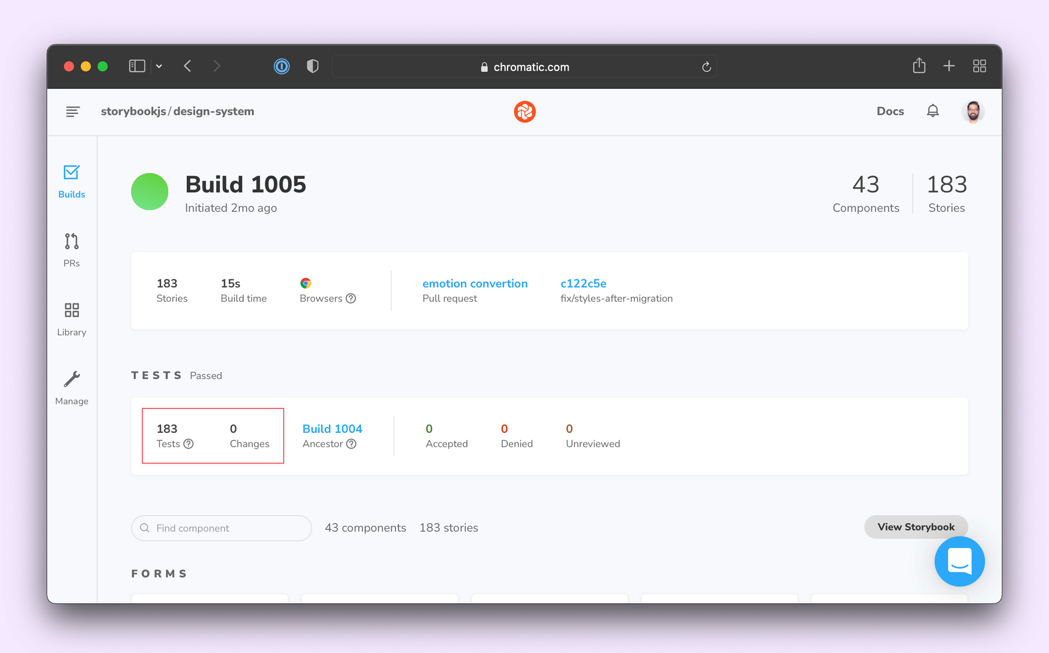The width and height of the screenshot is (1049, 653).
Task: Click the Find component search field
Action: pyautogui.click(x=221, y=528)
